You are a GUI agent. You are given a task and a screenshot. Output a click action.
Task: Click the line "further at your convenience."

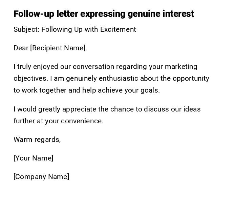tap(58, 121)
